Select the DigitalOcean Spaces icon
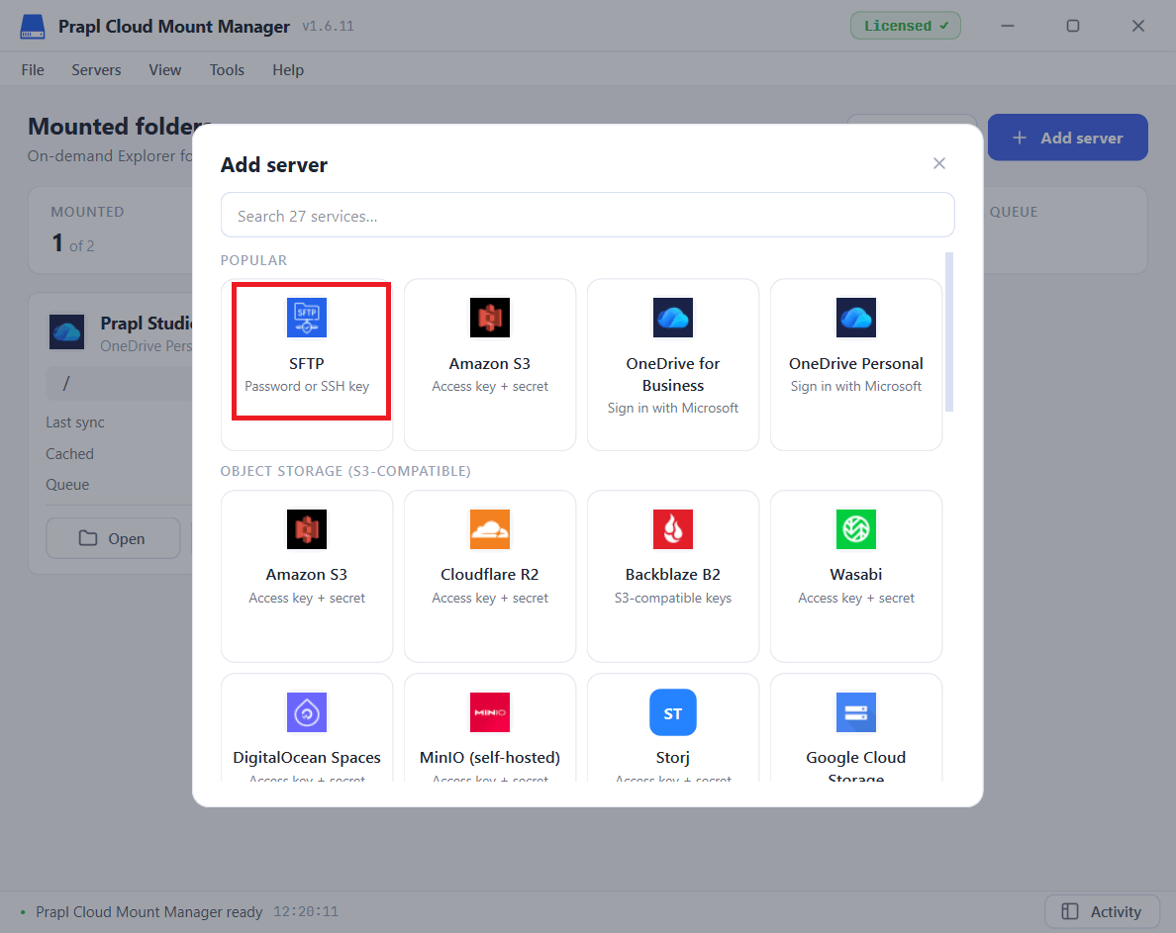1176x933 pixels. click(306, 712)
